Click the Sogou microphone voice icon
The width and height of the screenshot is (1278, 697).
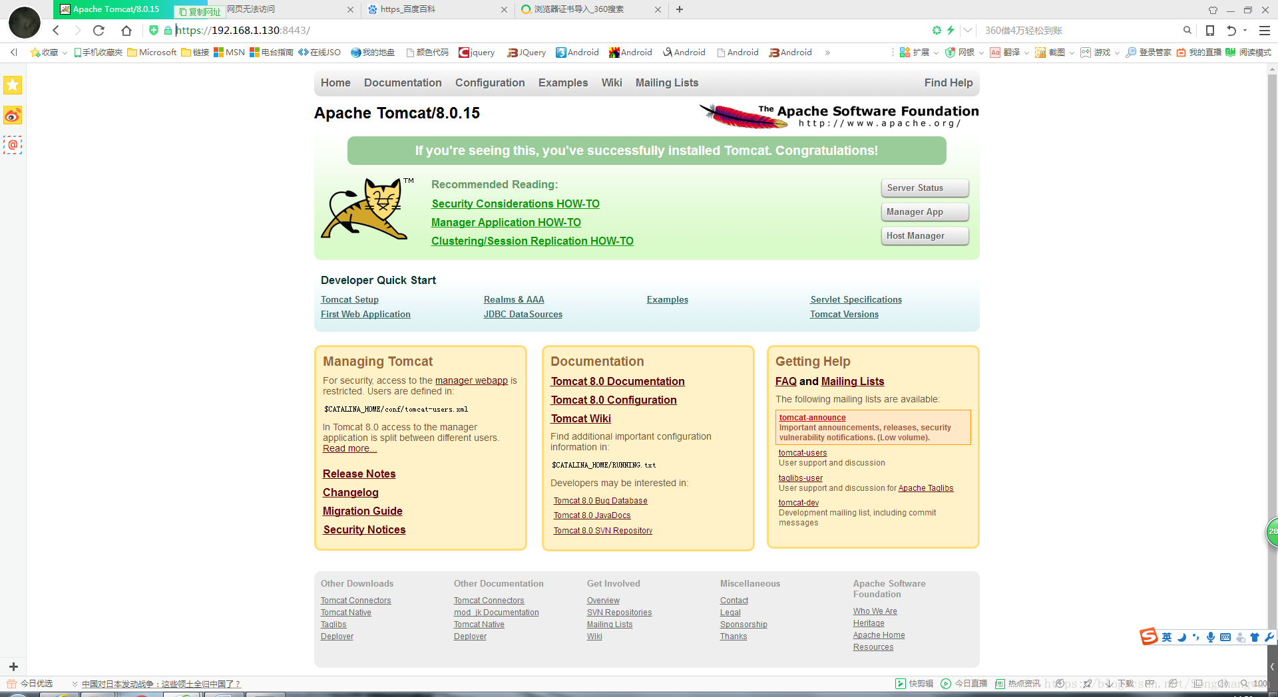click(1210, 637)
